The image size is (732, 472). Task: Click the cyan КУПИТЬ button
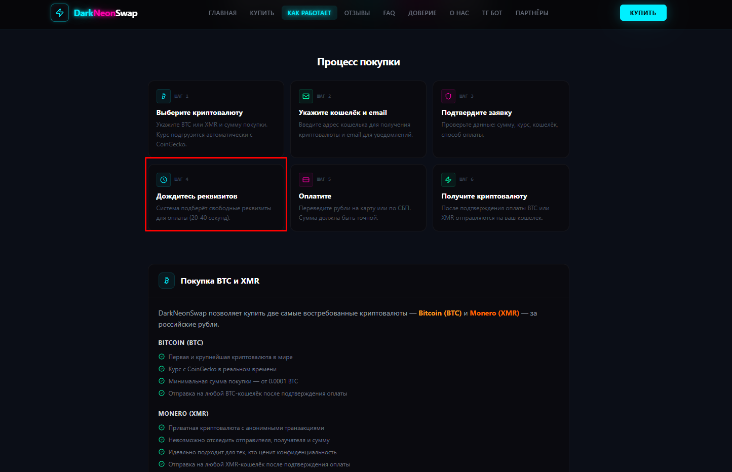click(x=643, y=13)
